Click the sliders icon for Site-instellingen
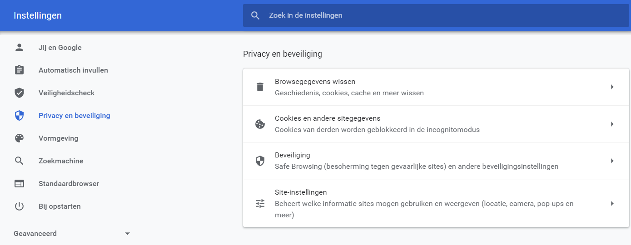Viewport: 631px width, 245px height. coord(260,203)
